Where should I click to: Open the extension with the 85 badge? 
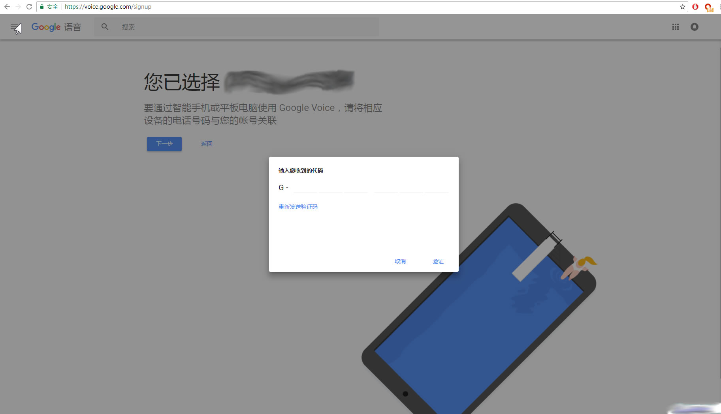tap(708, 7)
